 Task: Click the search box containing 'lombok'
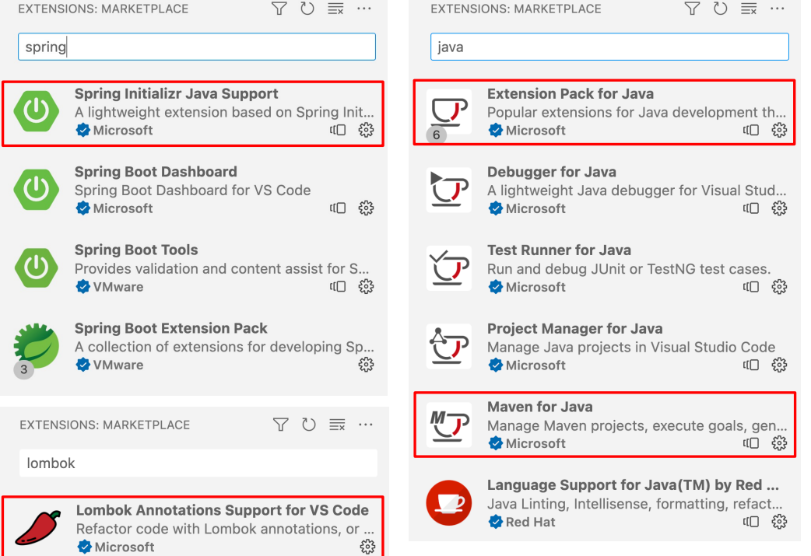(x=198, y=463)
